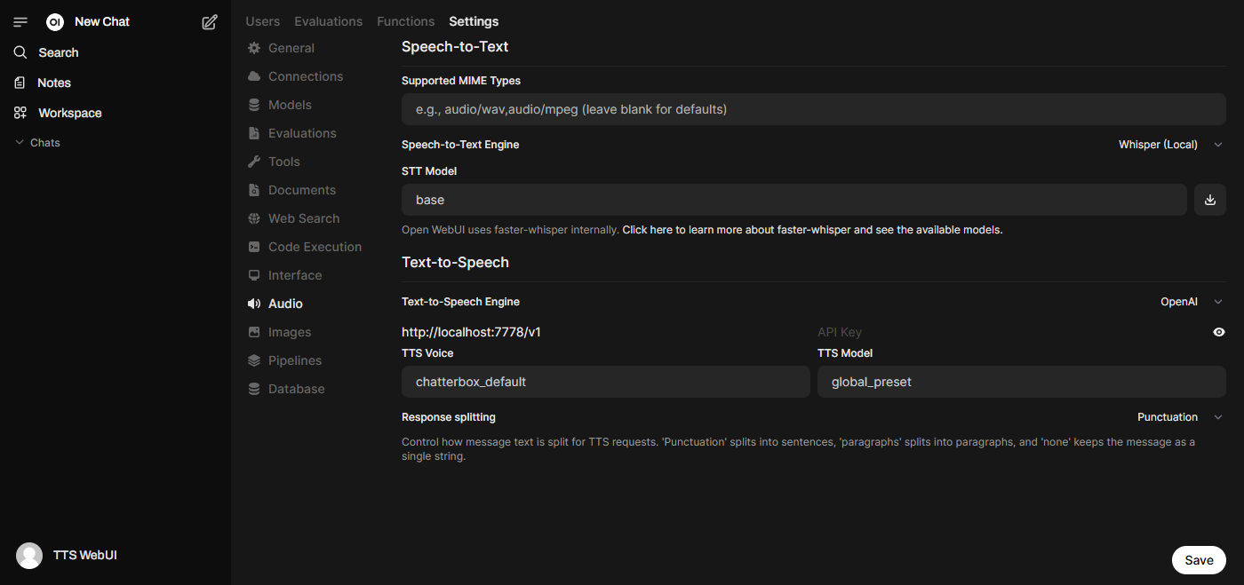Open the Workspace section

(x=69, y=113)
